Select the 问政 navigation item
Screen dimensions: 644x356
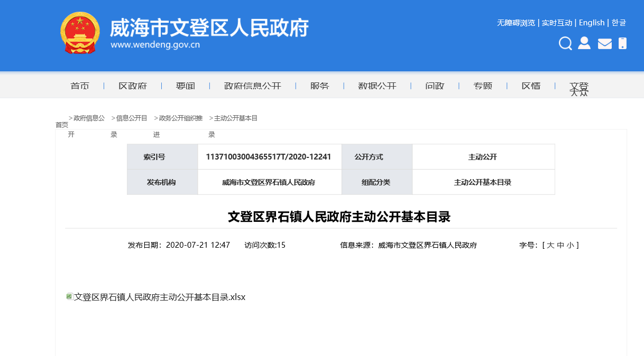coord(434,86)
